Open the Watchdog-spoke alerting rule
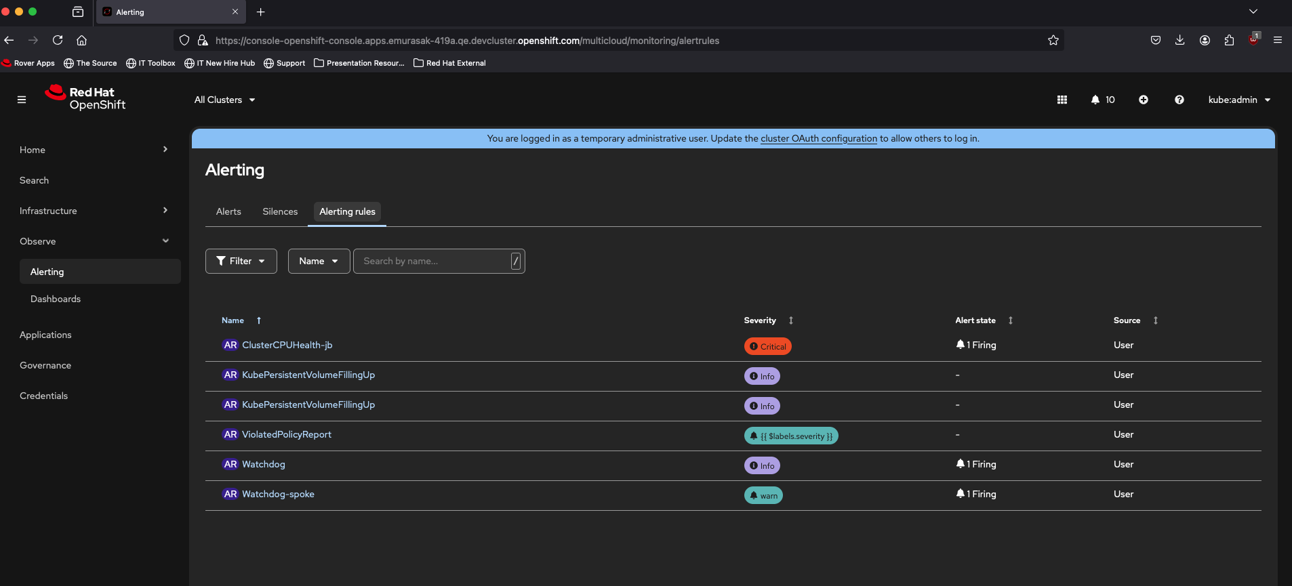 278,494
